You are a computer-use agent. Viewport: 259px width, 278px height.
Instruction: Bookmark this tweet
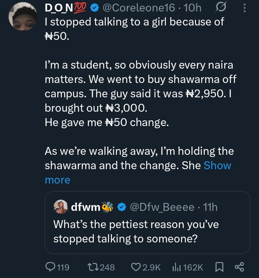click(219, 267)
